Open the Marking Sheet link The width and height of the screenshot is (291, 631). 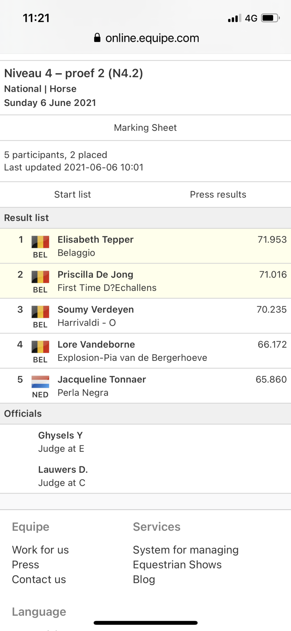pos(145,128)
